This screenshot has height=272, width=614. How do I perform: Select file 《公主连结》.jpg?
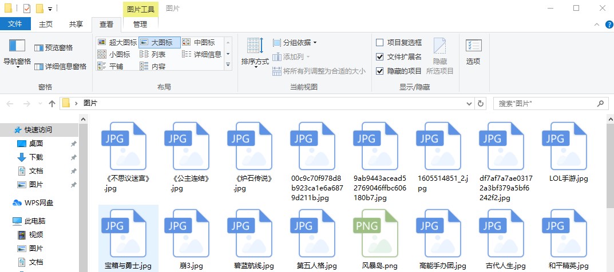point(191,158)
